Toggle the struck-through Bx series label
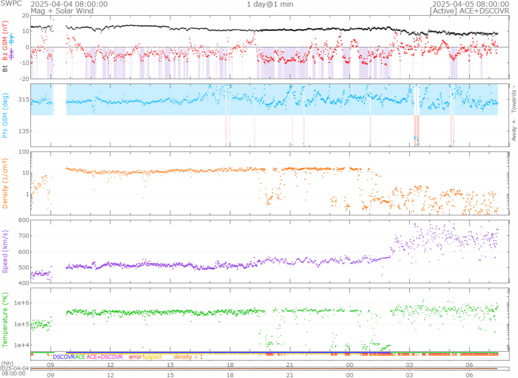 pos(12,54)
